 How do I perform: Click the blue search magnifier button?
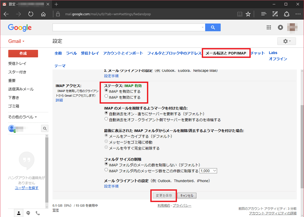[x=213, y=28]
